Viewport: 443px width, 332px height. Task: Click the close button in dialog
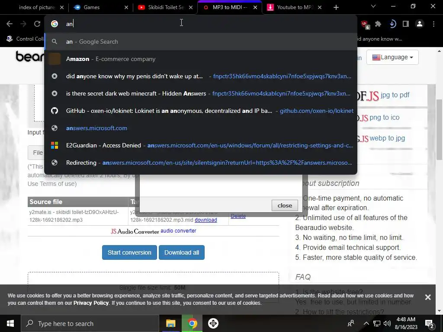[285, 205]
